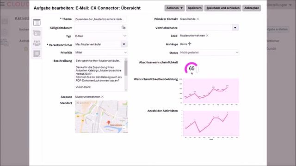296x166 pixels.
Task: Zoom in on the Standort map
Action: click(124, 125)
